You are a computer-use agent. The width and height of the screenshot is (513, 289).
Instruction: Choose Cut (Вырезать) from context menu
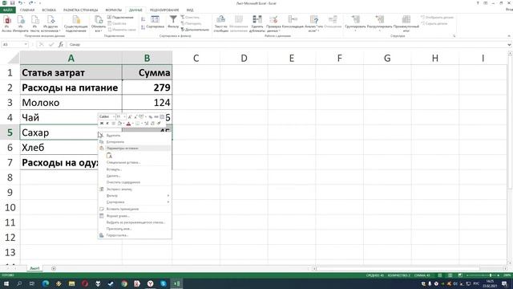(x=135, y=136)
